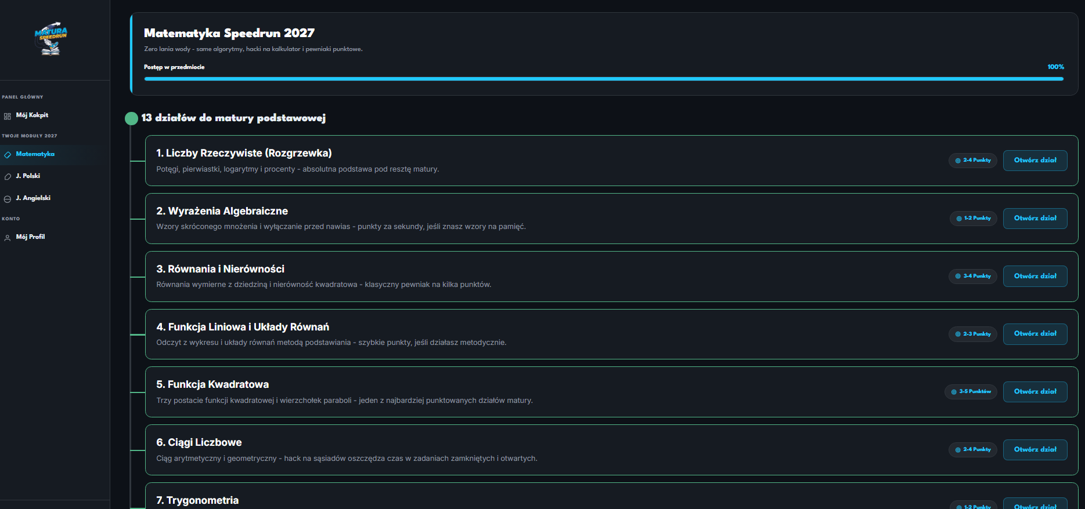The width and height of the screenshot is (1085, 509).
Task: Click the 'Potęgi, pierwiastki, logarytmy' description
Action: pyautogui.click(x=298, y=169)
